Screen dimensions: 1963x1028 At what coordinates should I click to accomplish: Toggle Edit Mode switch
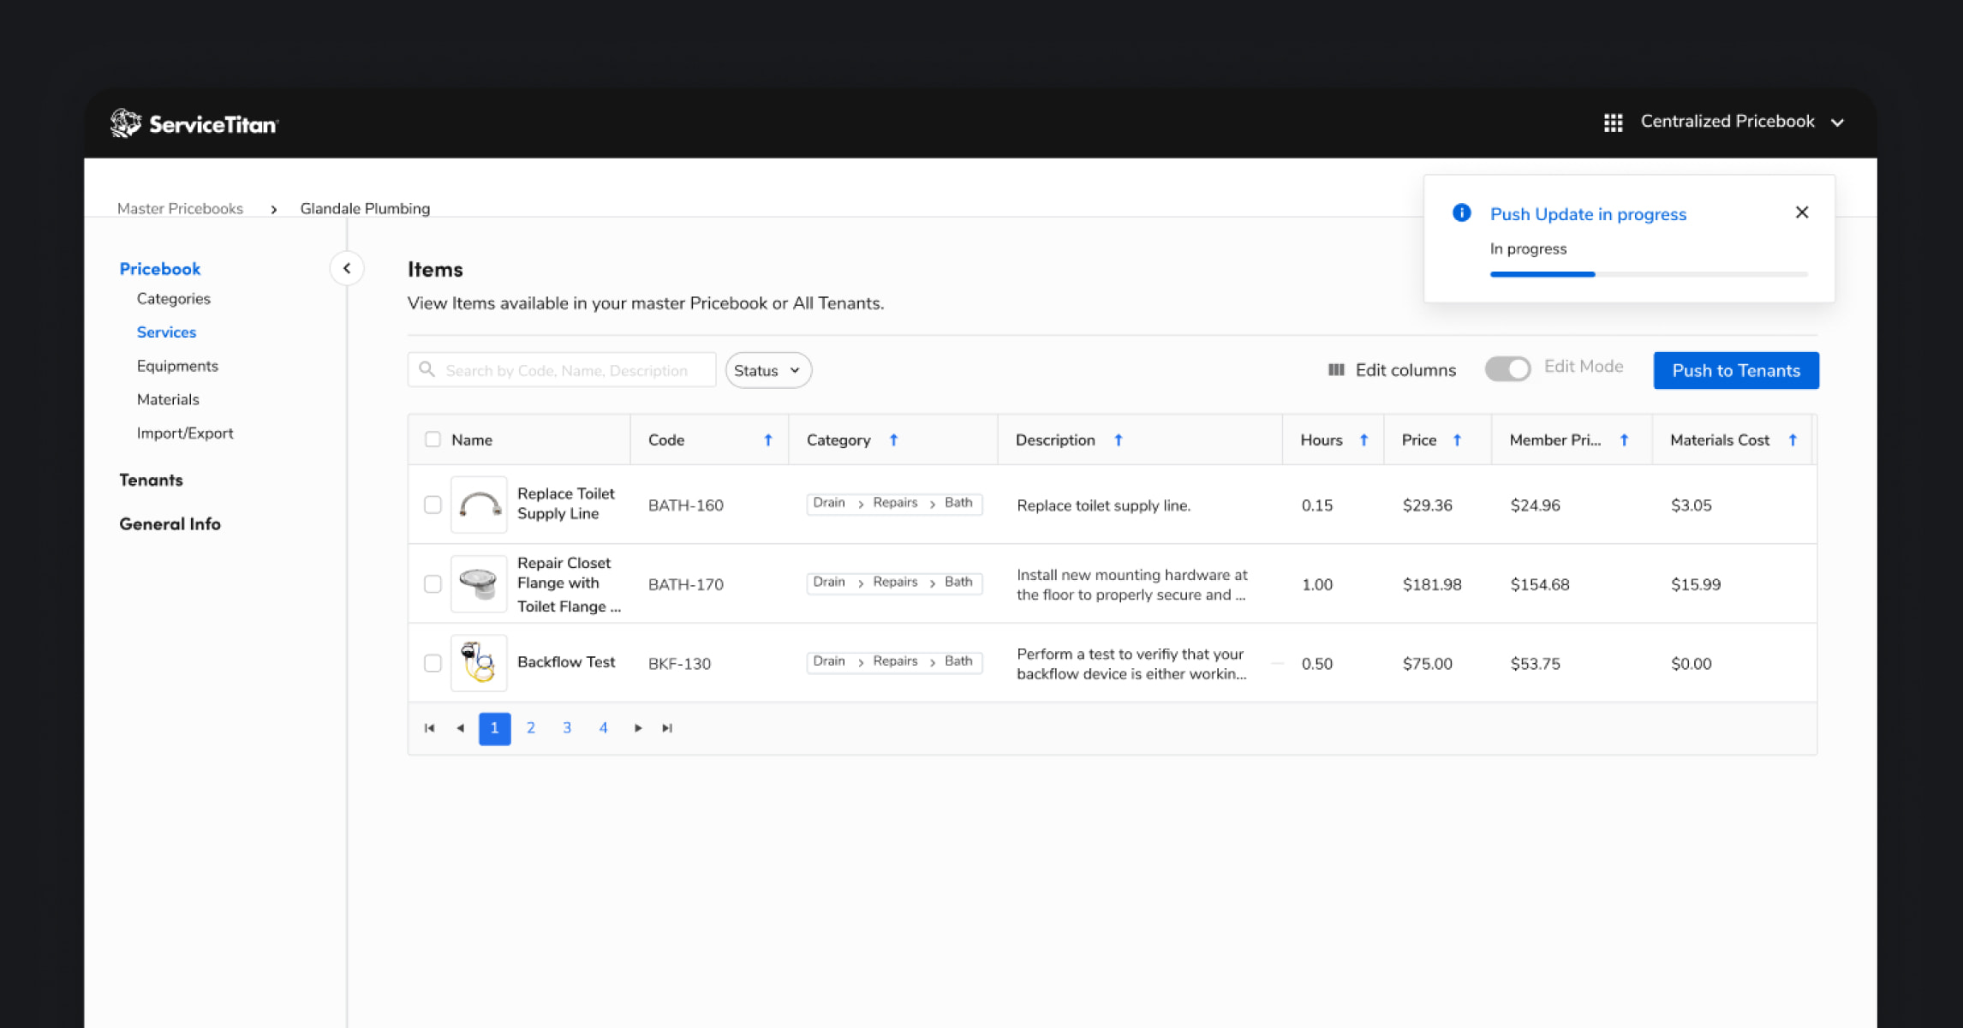click(1507, 368)
